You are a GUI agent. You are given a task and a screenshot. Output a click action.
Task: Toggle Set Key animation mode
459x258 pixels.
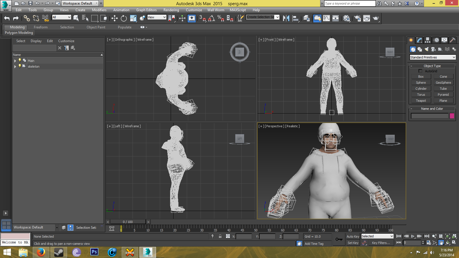(353, 243)
